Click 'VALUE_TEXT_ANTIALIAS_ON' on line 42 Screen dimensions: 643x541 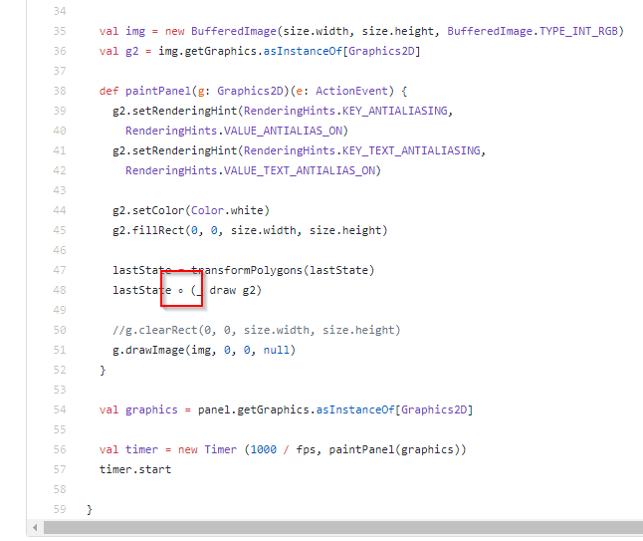300,170
